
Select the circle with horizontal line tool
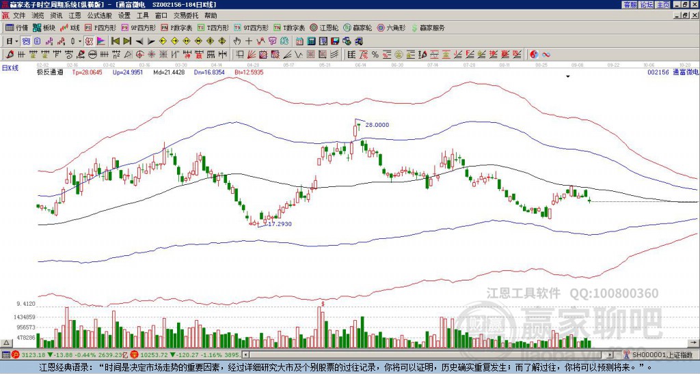coord(92,55)
